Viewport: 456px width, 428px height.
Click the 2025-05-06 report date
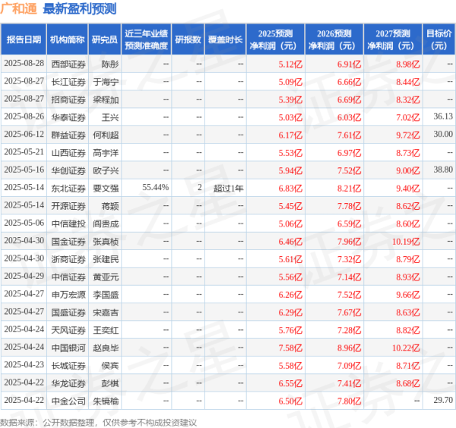(24, 223)
